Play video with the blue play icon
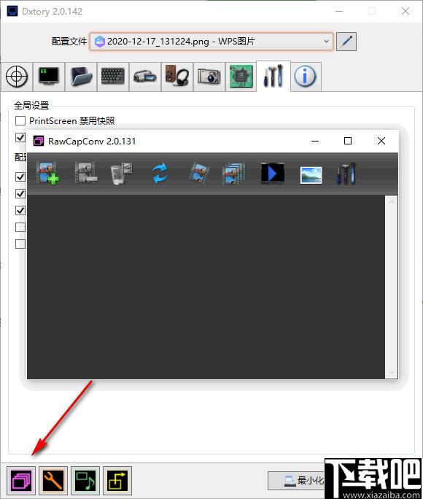 [273, 174]
